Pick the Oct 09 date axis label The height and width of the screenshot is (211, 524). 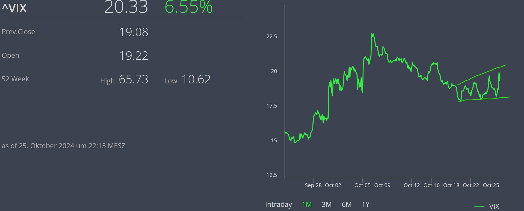click(x=382, y=185)
